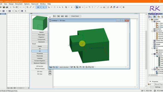The width and height of the screenshot is (163, 92).
Task: Open the Project Map dropdown icon in Navigator
Action: [150, 17]
